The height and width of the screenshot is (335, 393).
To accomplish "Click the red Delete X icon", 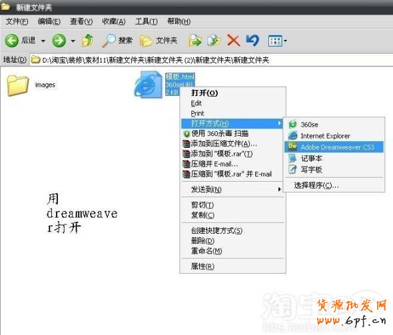I will (x=233, y=41).
